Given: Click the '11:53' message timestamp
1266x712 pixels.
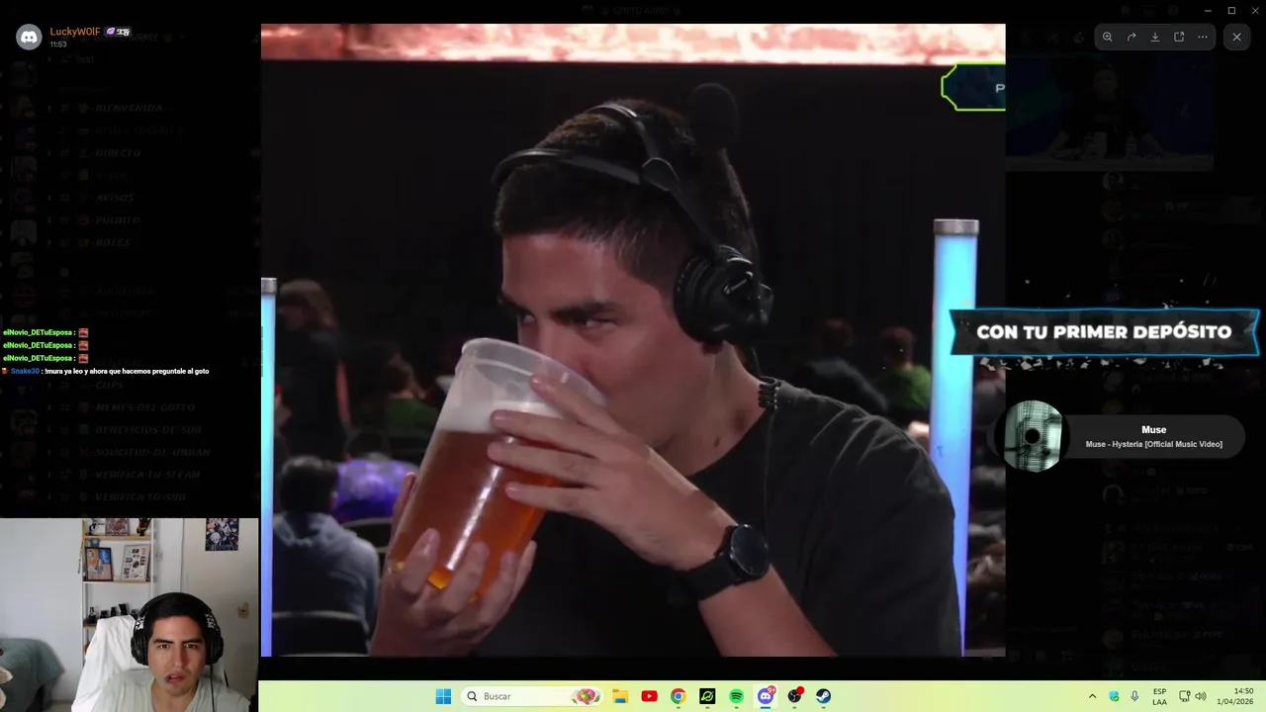Looking at the screenshot, I should pos(58,44).
